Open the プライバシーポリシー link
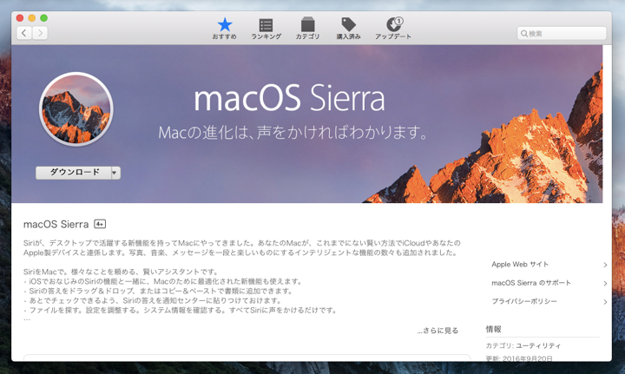 (523, 301)
